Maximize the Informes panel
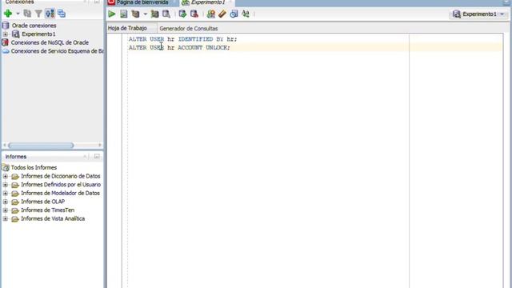 pyautogui.click(x=97, y=157)
